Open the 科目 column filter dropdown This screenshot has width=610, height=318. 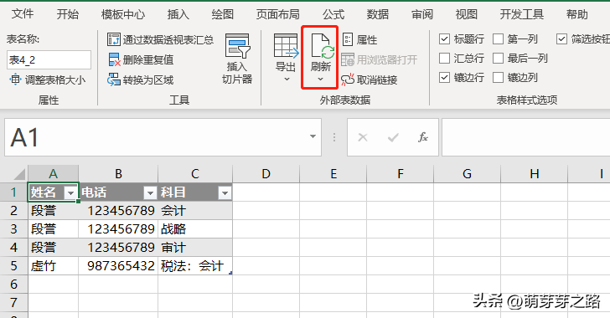click(225, 192)
